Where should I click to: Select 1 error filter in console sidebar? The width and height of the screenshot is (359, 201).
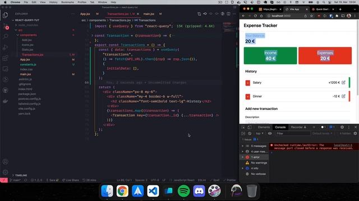click(x=255, y=157)
